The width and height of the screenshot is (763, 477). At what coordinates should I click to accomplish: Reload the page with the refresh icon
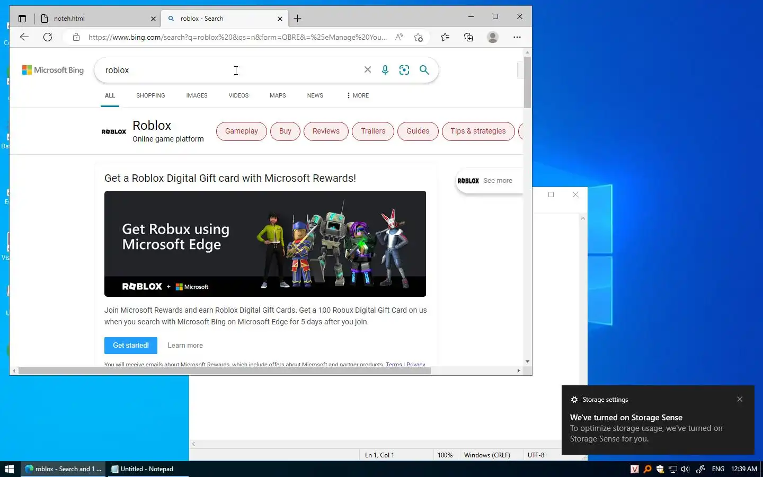tap(48, 37)
